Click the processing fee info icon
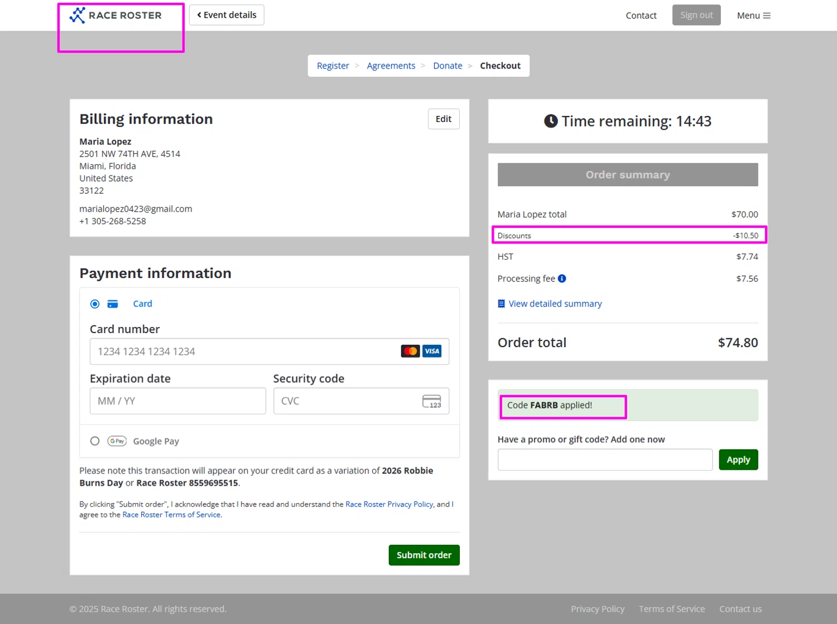Screen dimensions: 837x624 pyautogui.click(x=562, y=279)
